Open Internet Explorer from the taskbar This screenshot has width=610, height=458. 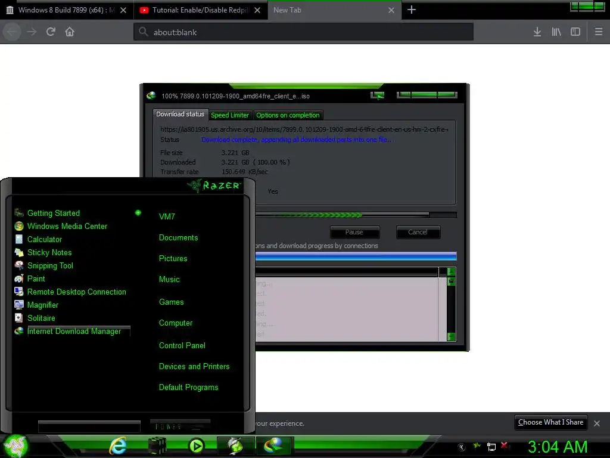coord(118,446)
